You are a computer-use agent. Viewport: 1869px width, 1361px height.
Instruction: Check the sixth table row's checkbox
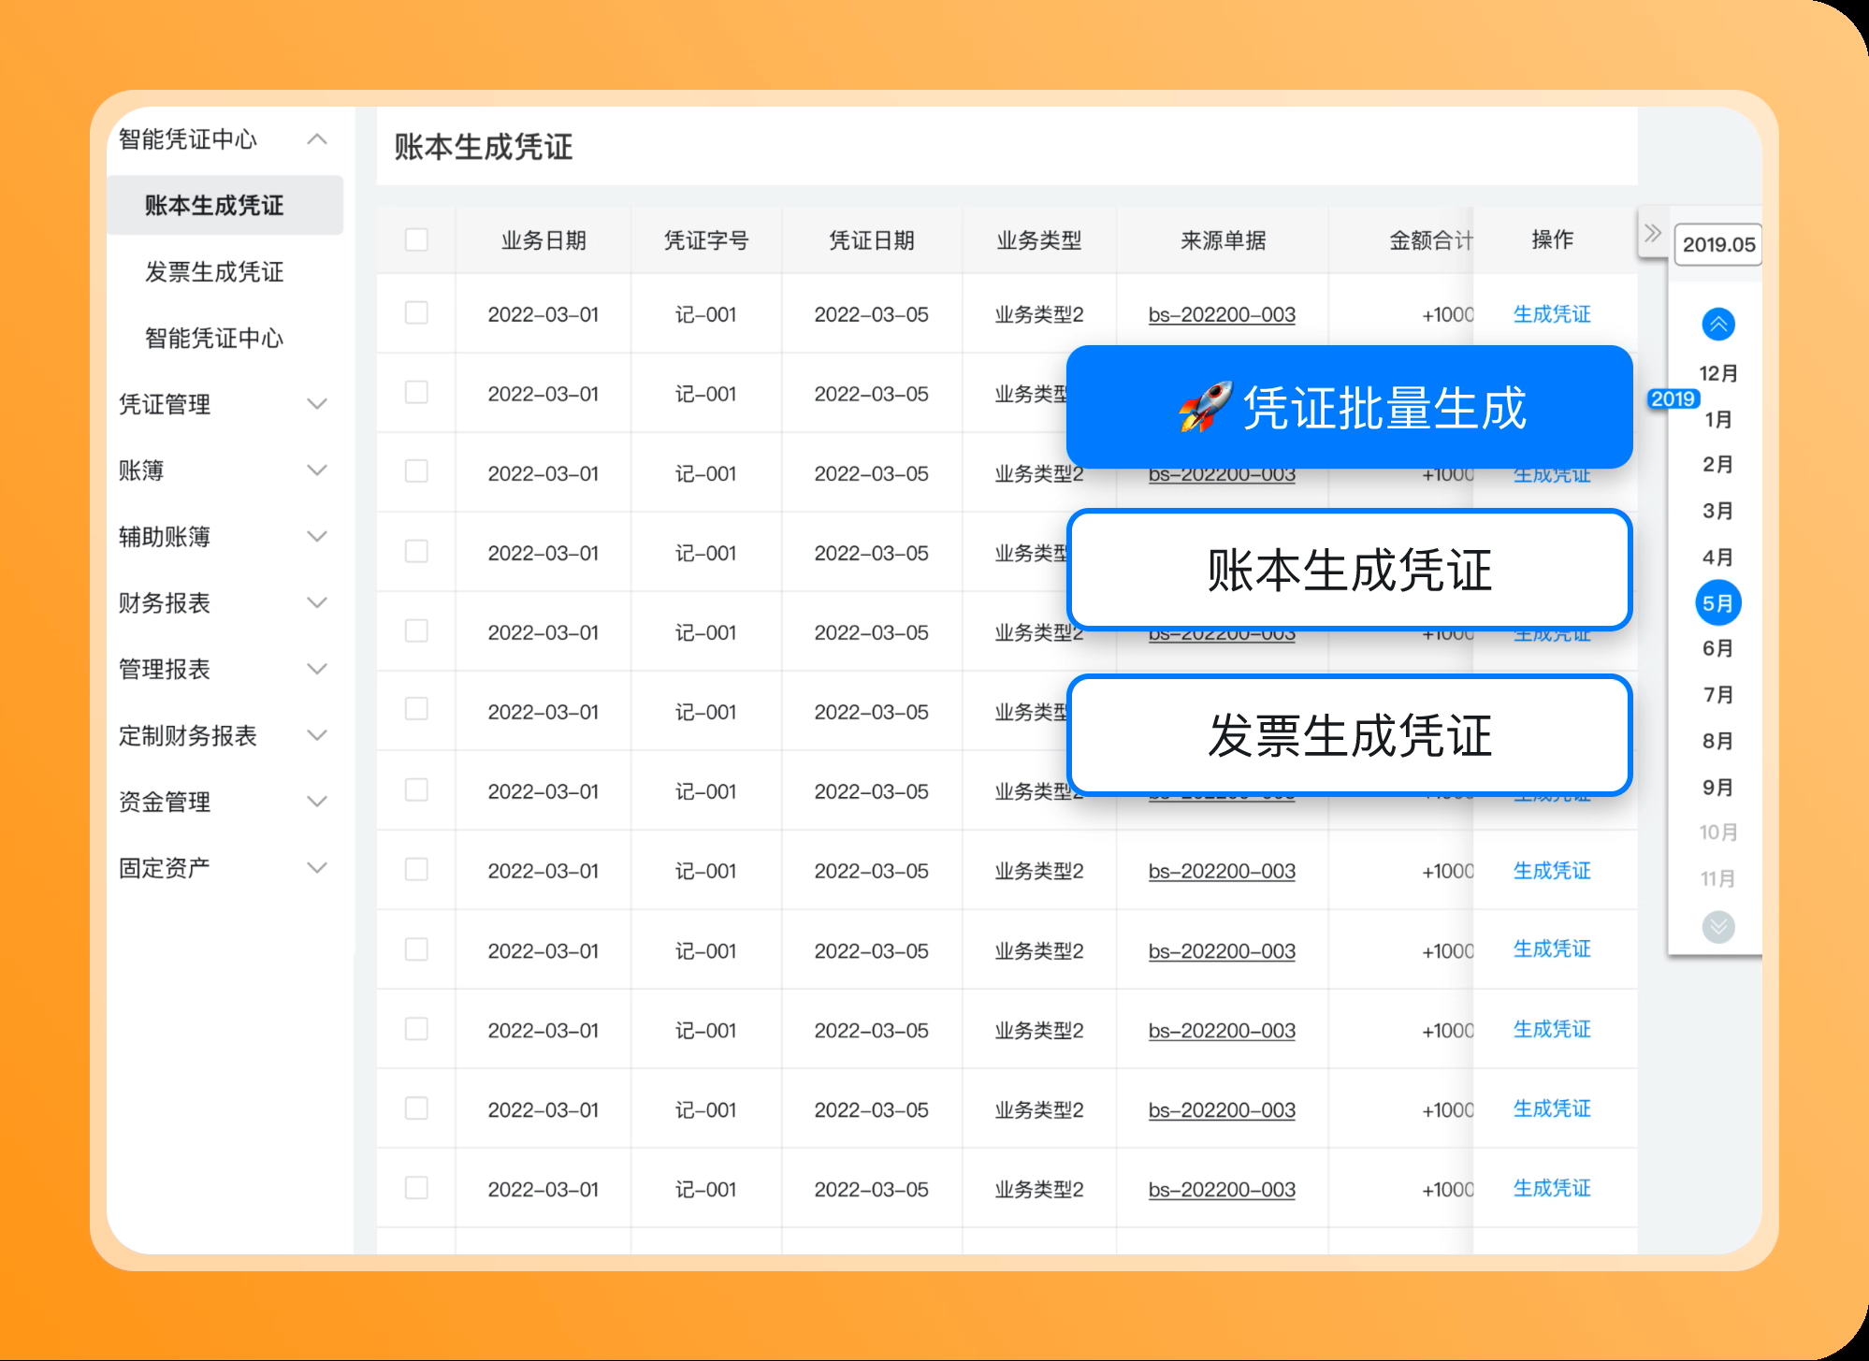(x=416, y=709)
